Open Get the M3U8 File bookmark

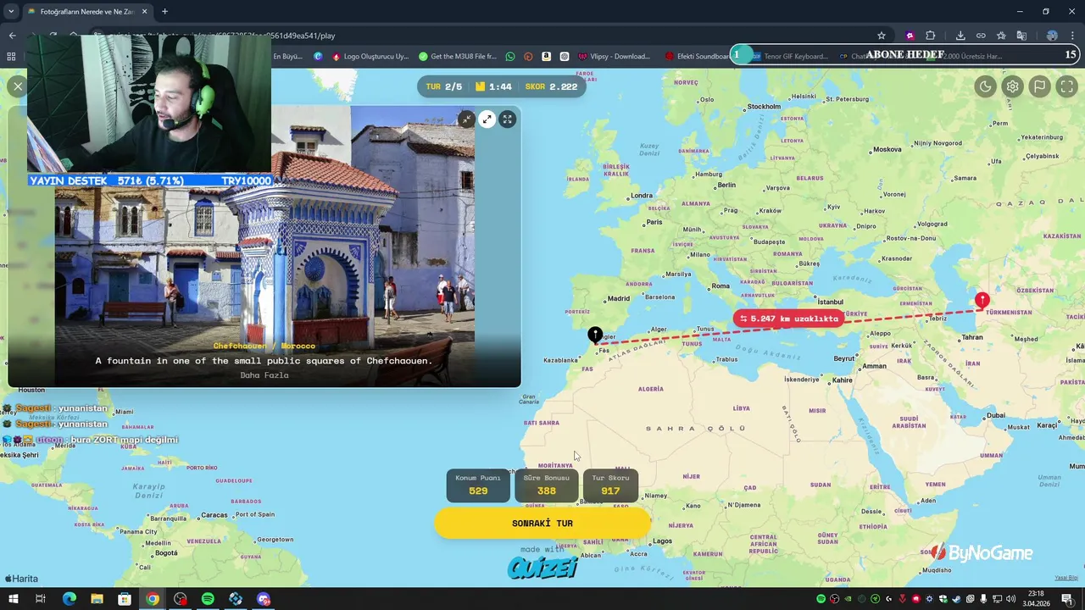[458, 57]
